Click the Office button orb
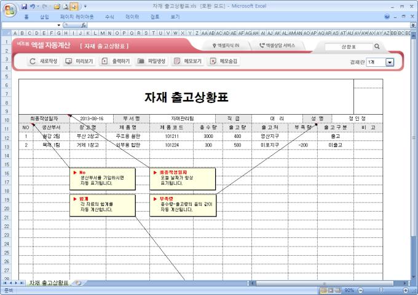This screenshot has width=418, height=295. click(10, 10)
